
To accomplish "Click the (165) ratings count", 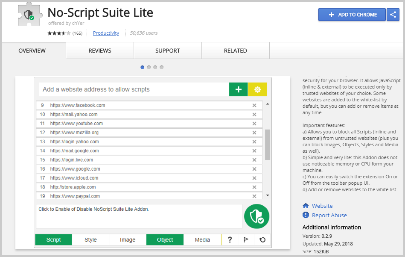I will click(x=77, y=33).
